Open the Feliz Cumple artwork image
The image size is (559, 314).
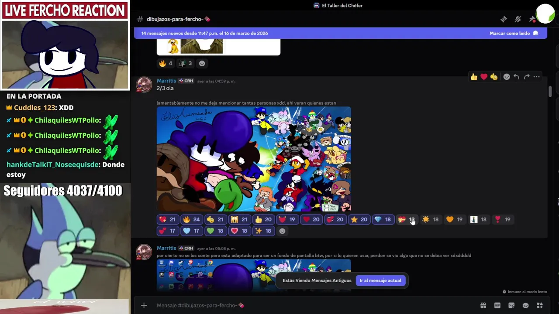[254, 159]
